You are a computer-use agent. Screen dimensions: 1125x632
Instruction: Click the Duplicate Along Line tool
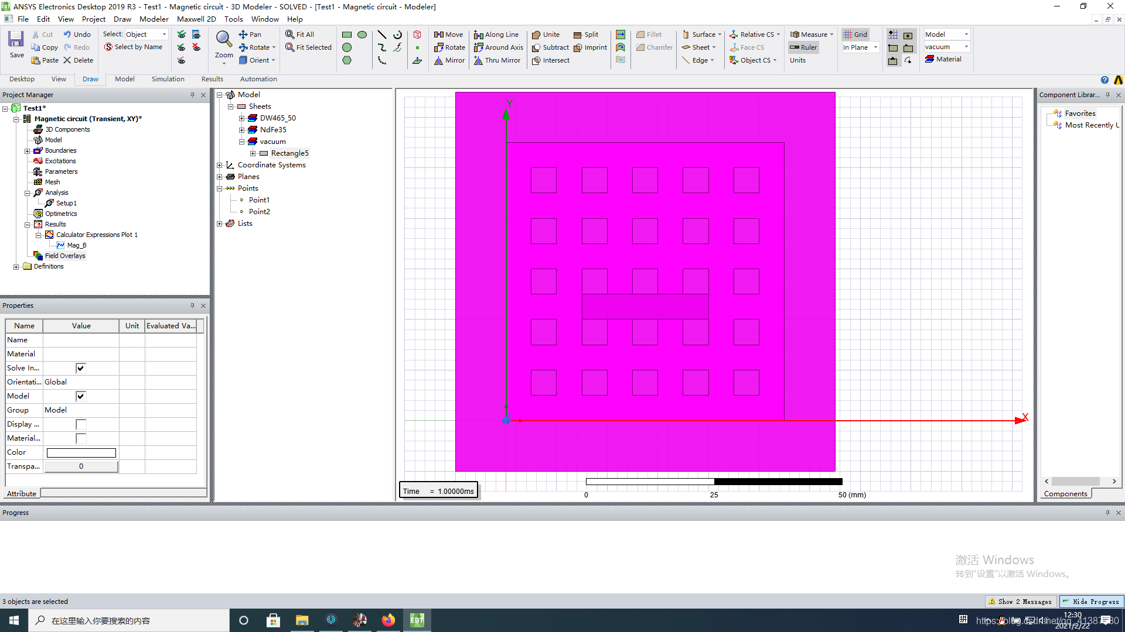(496, 35)
